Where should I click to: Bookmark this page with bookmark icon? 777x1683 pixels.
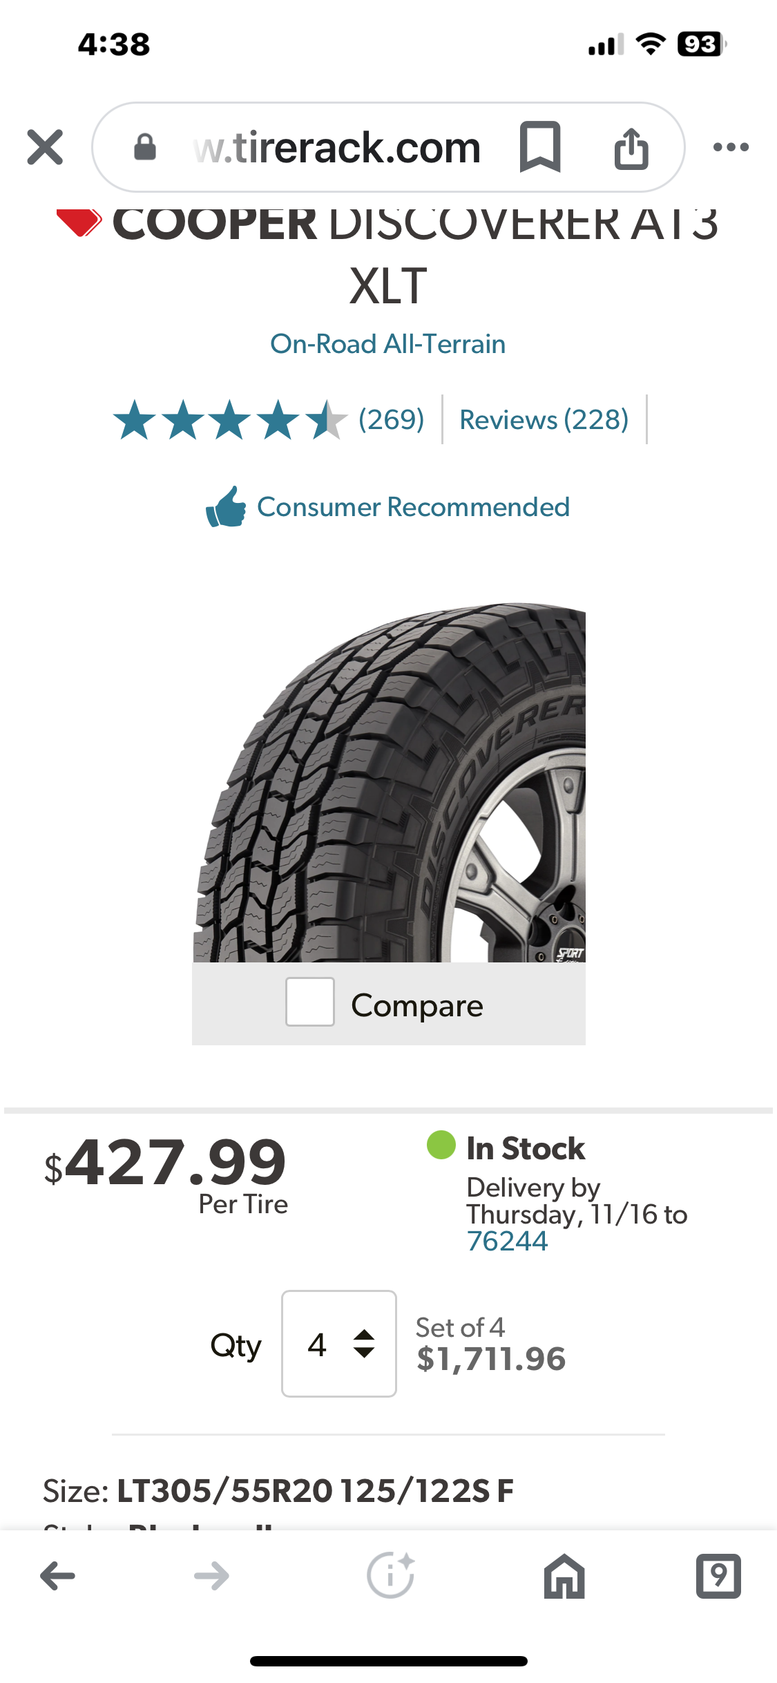tap(539, 146)
